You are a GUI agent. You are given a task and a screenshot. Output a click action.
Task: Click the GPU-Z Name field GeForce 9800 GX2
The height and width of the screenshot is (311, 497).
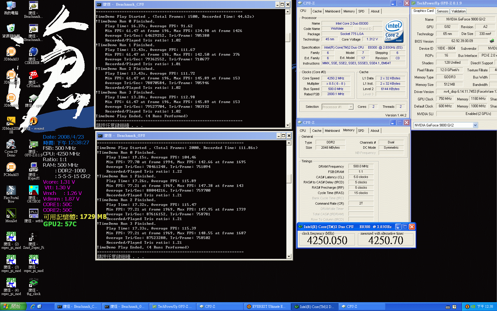(466, 19)
